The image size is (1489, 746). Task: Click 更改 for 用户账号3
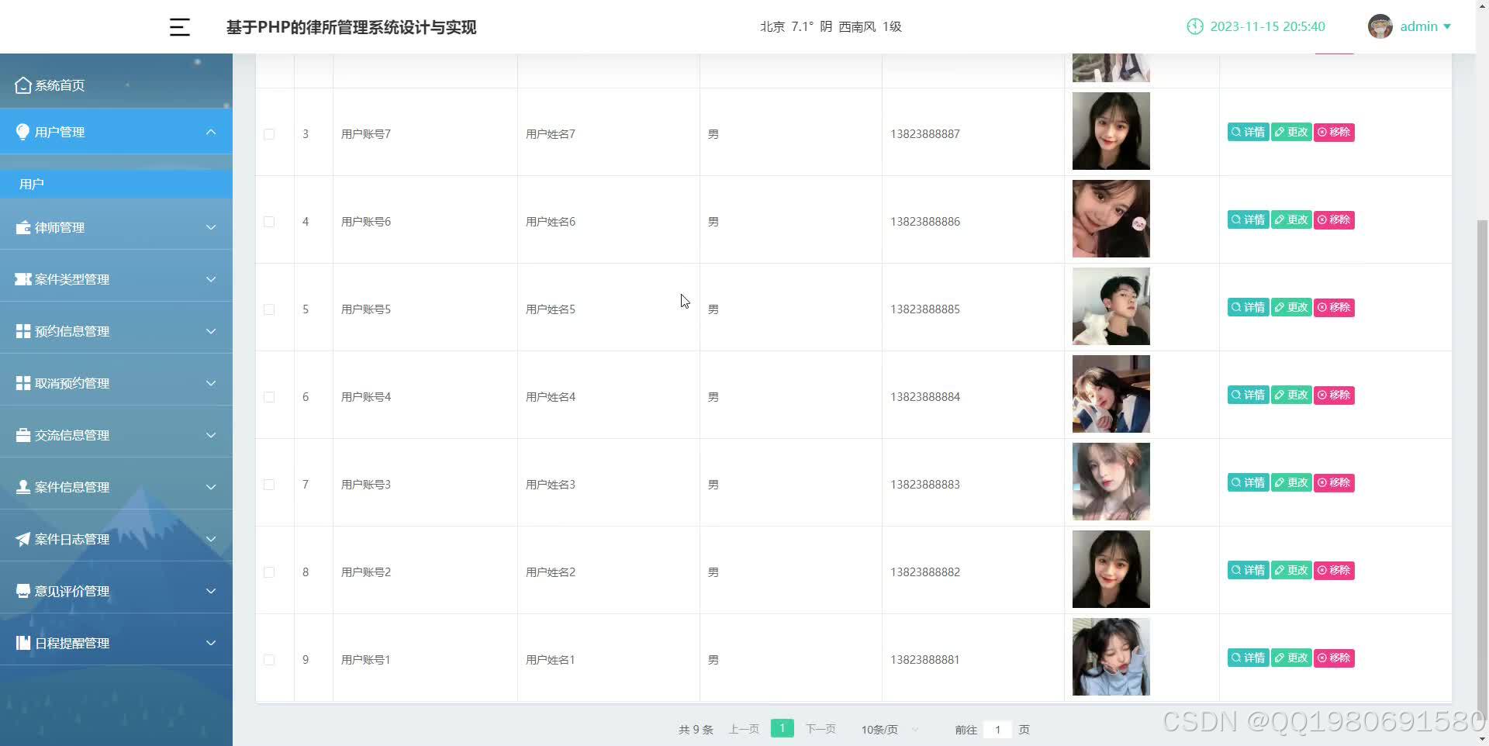[1291, 482]
